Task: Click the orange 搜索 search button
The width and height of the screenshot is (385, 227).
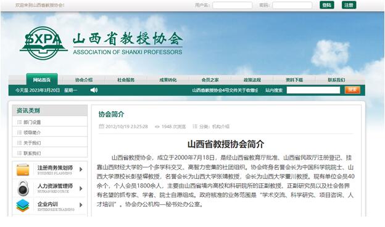Action: pos(352,90)
